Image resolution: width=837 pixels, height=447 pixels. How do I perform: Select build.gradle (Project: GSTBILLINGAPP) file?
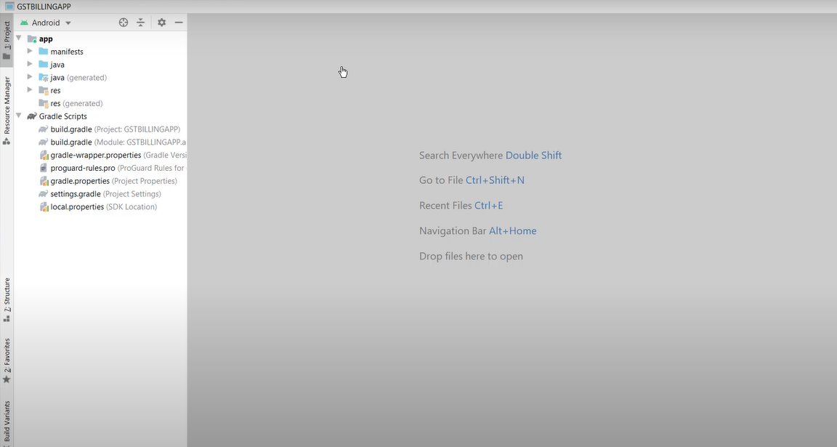(71, 129)
